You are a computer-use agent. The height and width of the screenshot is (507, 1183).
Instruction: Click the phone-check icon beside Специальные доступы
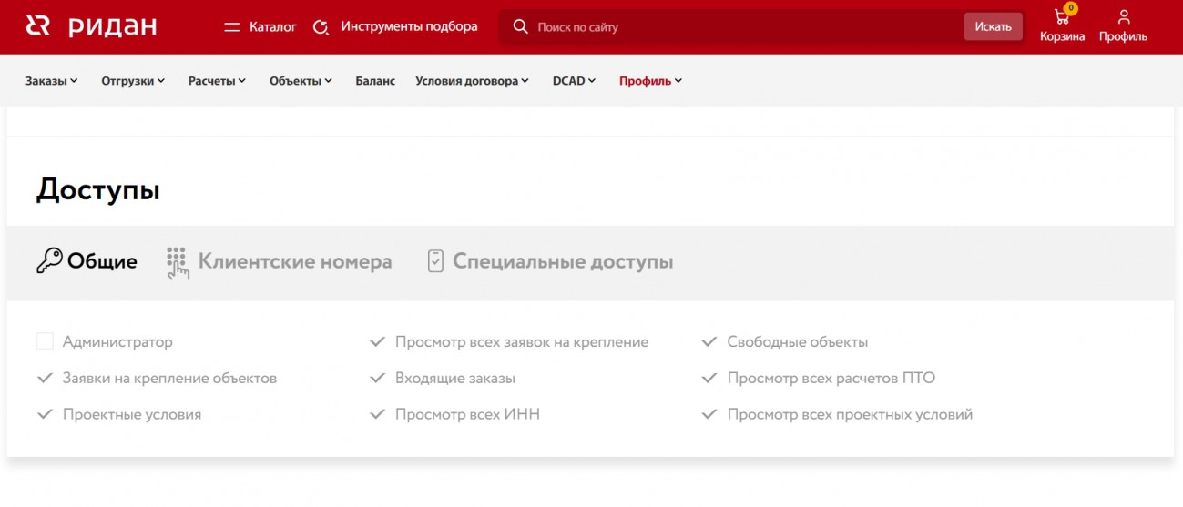[x=435, y=261]
